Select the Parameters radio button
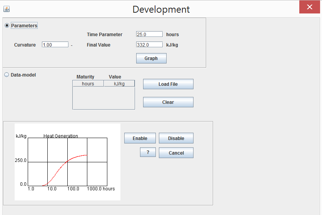Screen dimensions: 322x215 pos(7,25)
